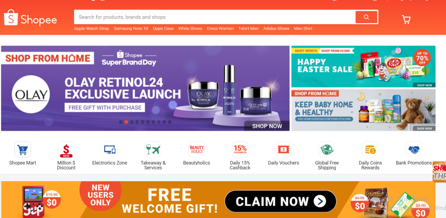The height and width of the screenshot is (218, 446).
Task: Open Daily 15% Cashback icon
Action: tap(240, 149)
